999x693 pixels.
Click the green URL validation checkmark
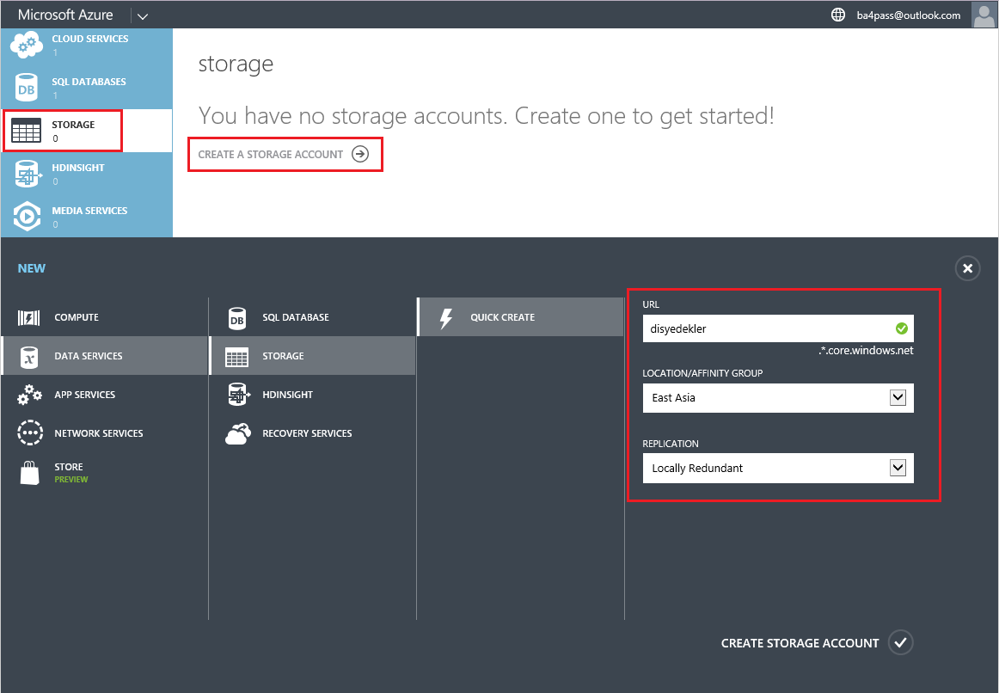point(902,328)
